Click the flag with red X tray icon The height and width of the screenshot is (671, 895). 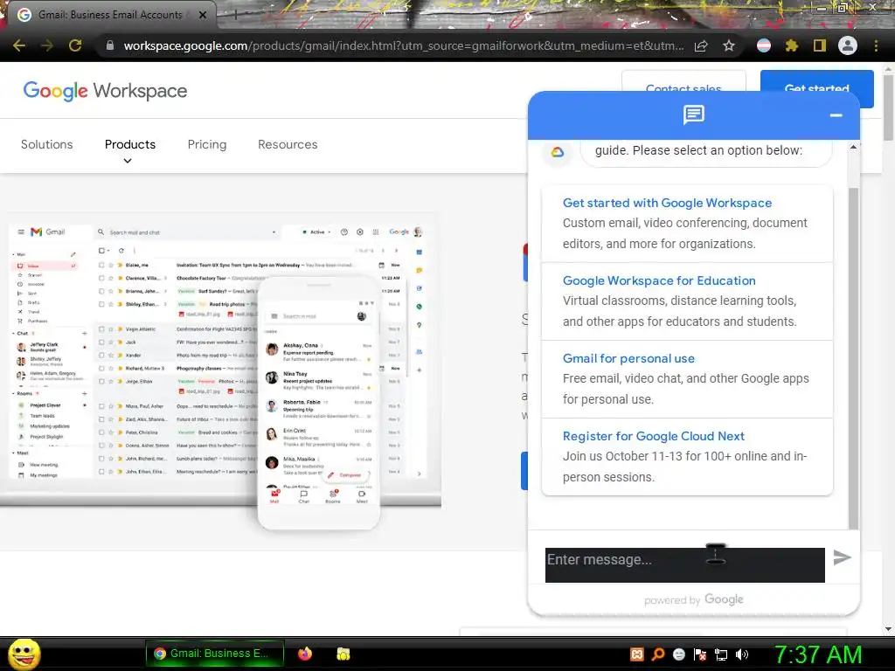pyautogui.click(x=700, y=654)
